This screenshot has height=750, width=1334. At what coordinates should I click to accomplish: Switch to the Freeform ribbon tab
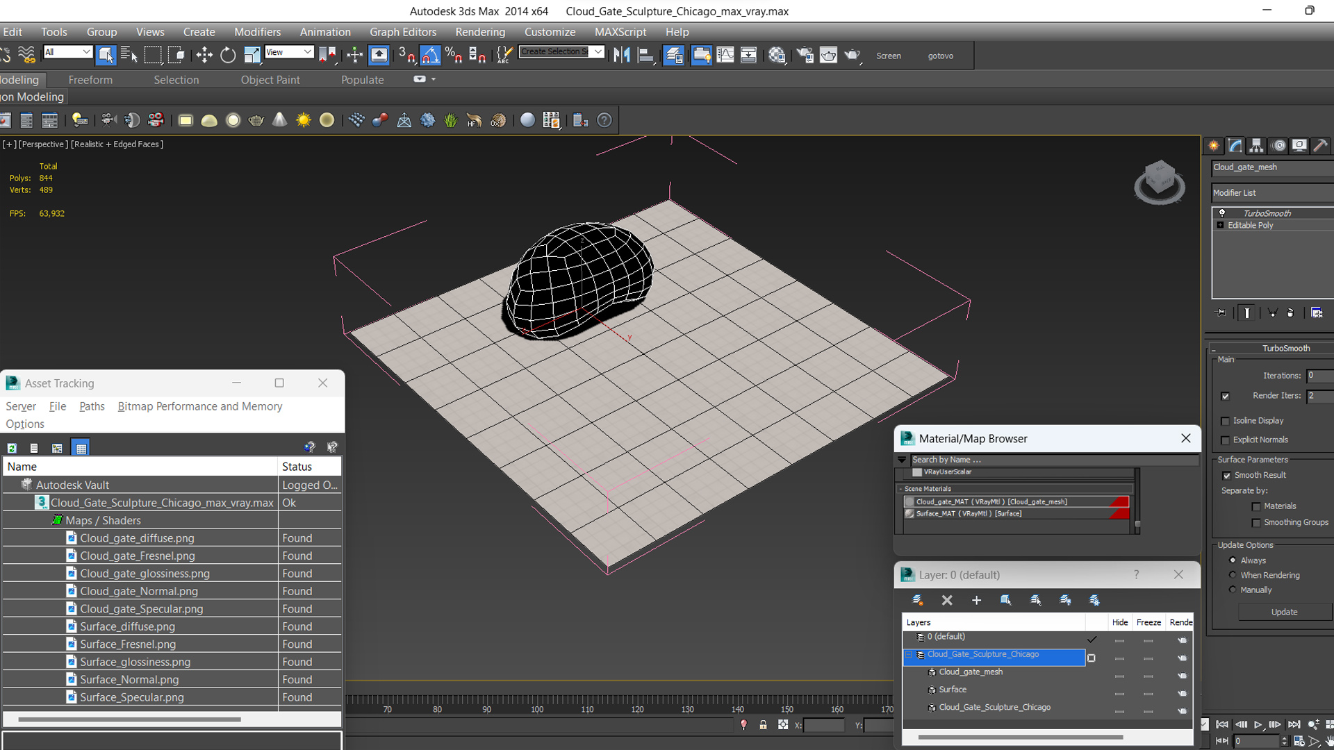point(90,80)
